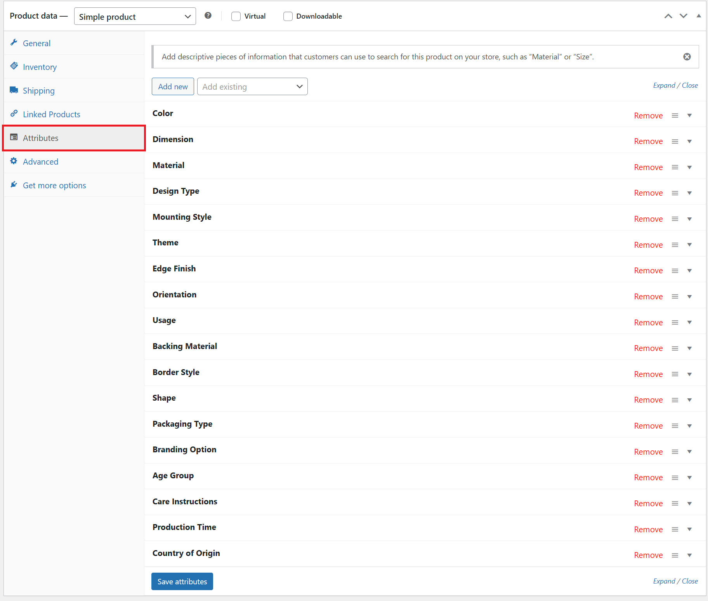Click the move-panel-down chevron icon
Screen dimensions: 708x601
point(684,16)
